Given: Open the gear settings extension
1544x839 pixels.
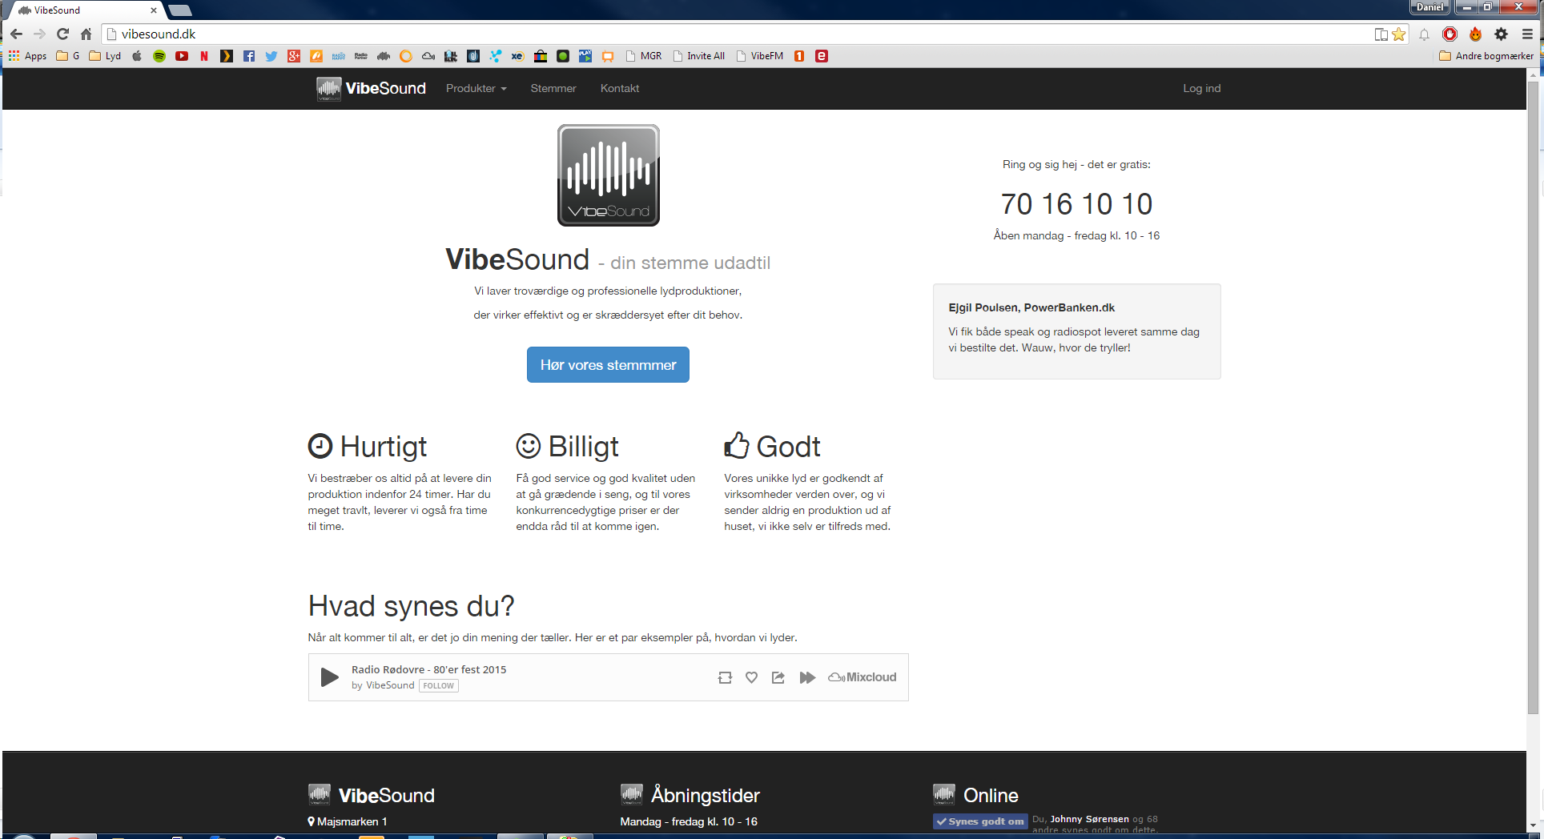Looking at the screenshot, I should 1501,34.
